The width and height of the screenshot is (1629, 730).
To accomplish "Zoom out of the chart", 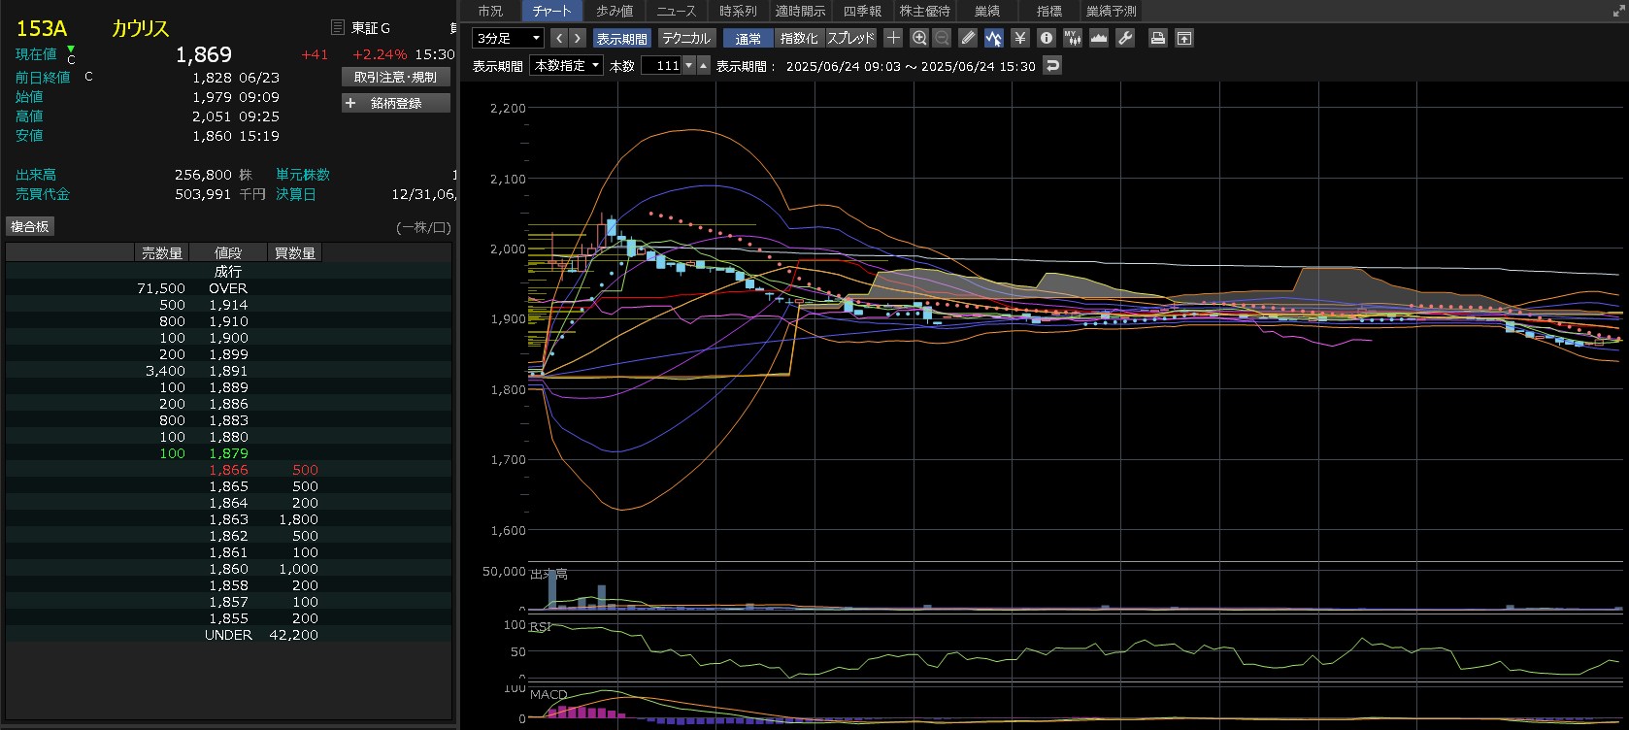I will pos(942,38).
